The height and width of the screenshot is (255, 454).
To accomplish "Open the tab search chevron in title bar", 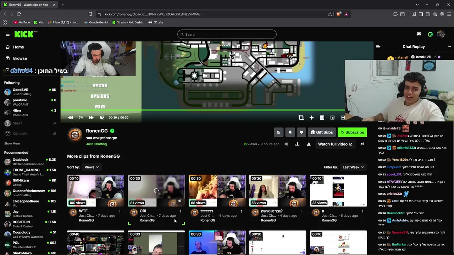I will 417,5.
